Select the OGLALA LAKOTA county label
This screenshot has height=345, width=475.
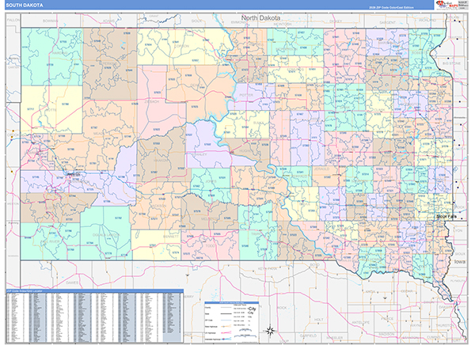(x=106, y=235)
